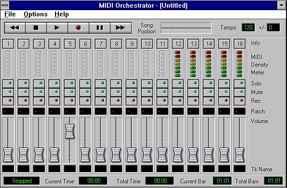Screen dimensions: 287x188
Task: Open the Help menu
Action: pyautogui.click(x=62, y=14)
